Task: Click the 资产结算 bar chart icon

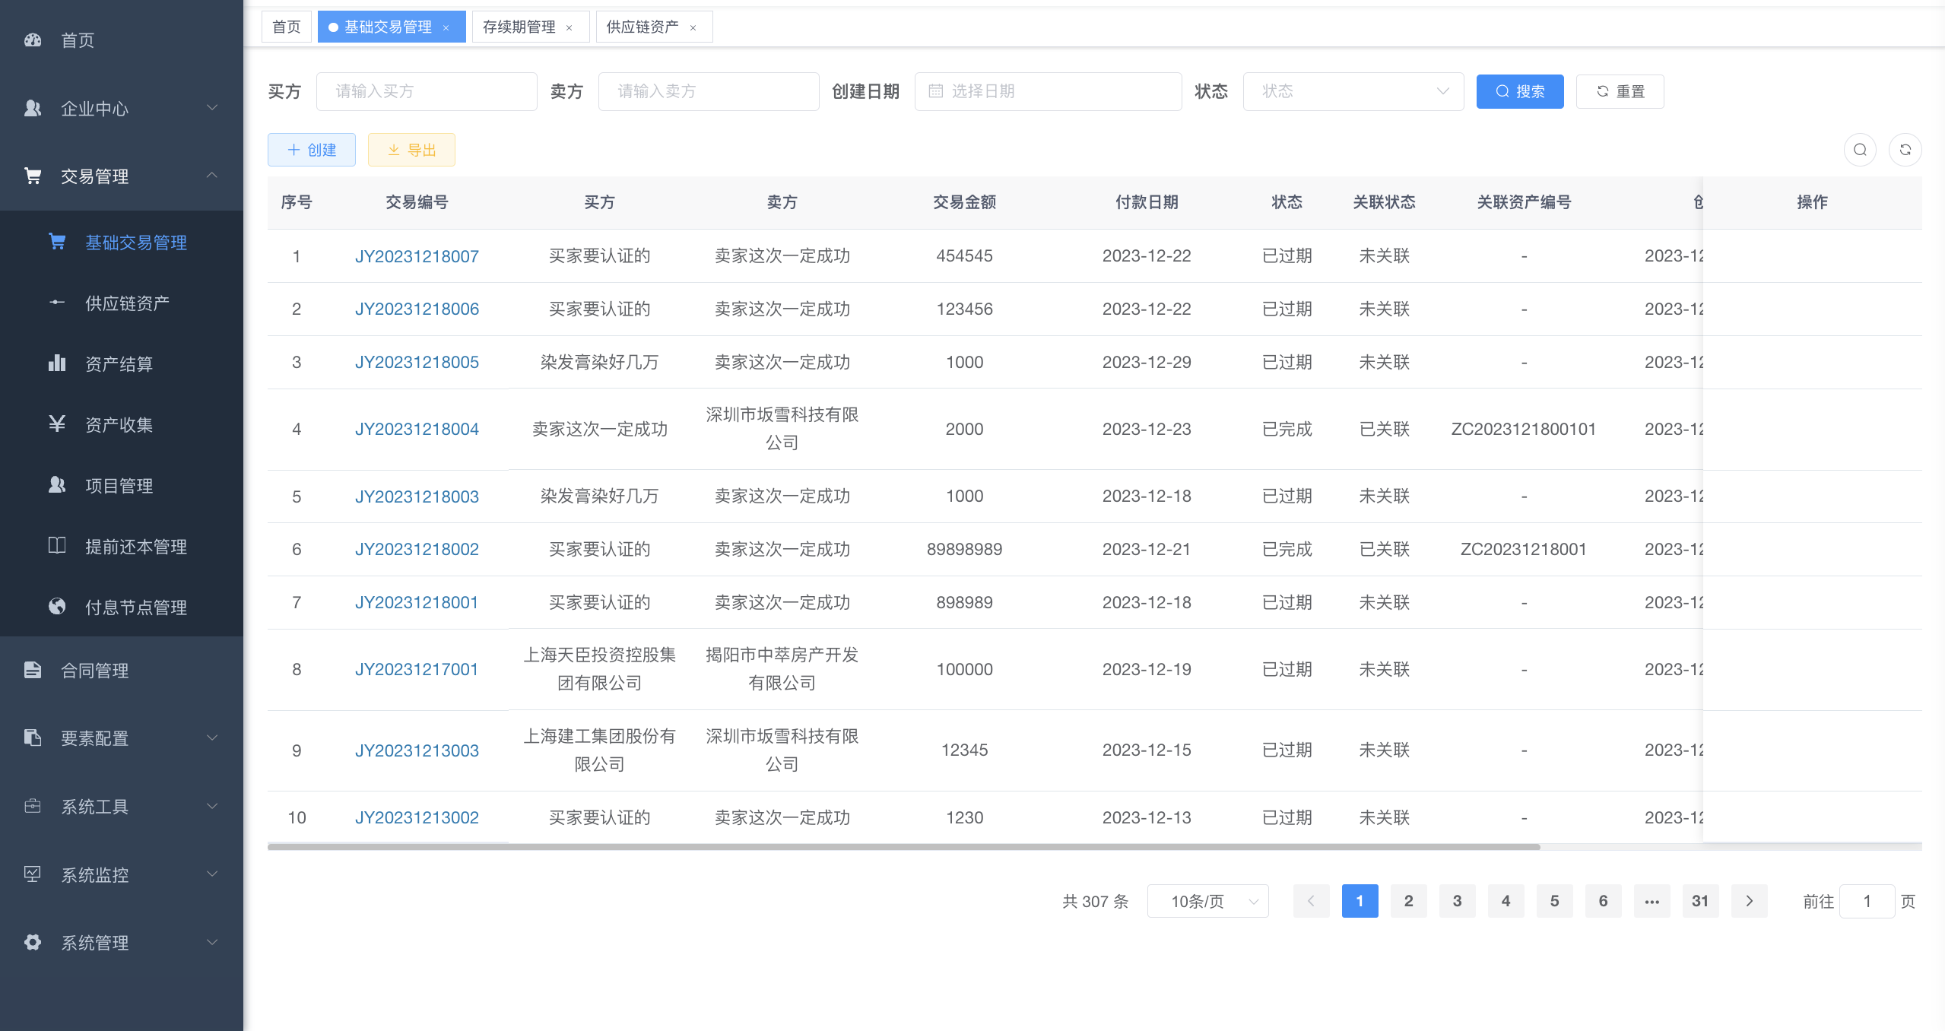Action: [57, 363]
